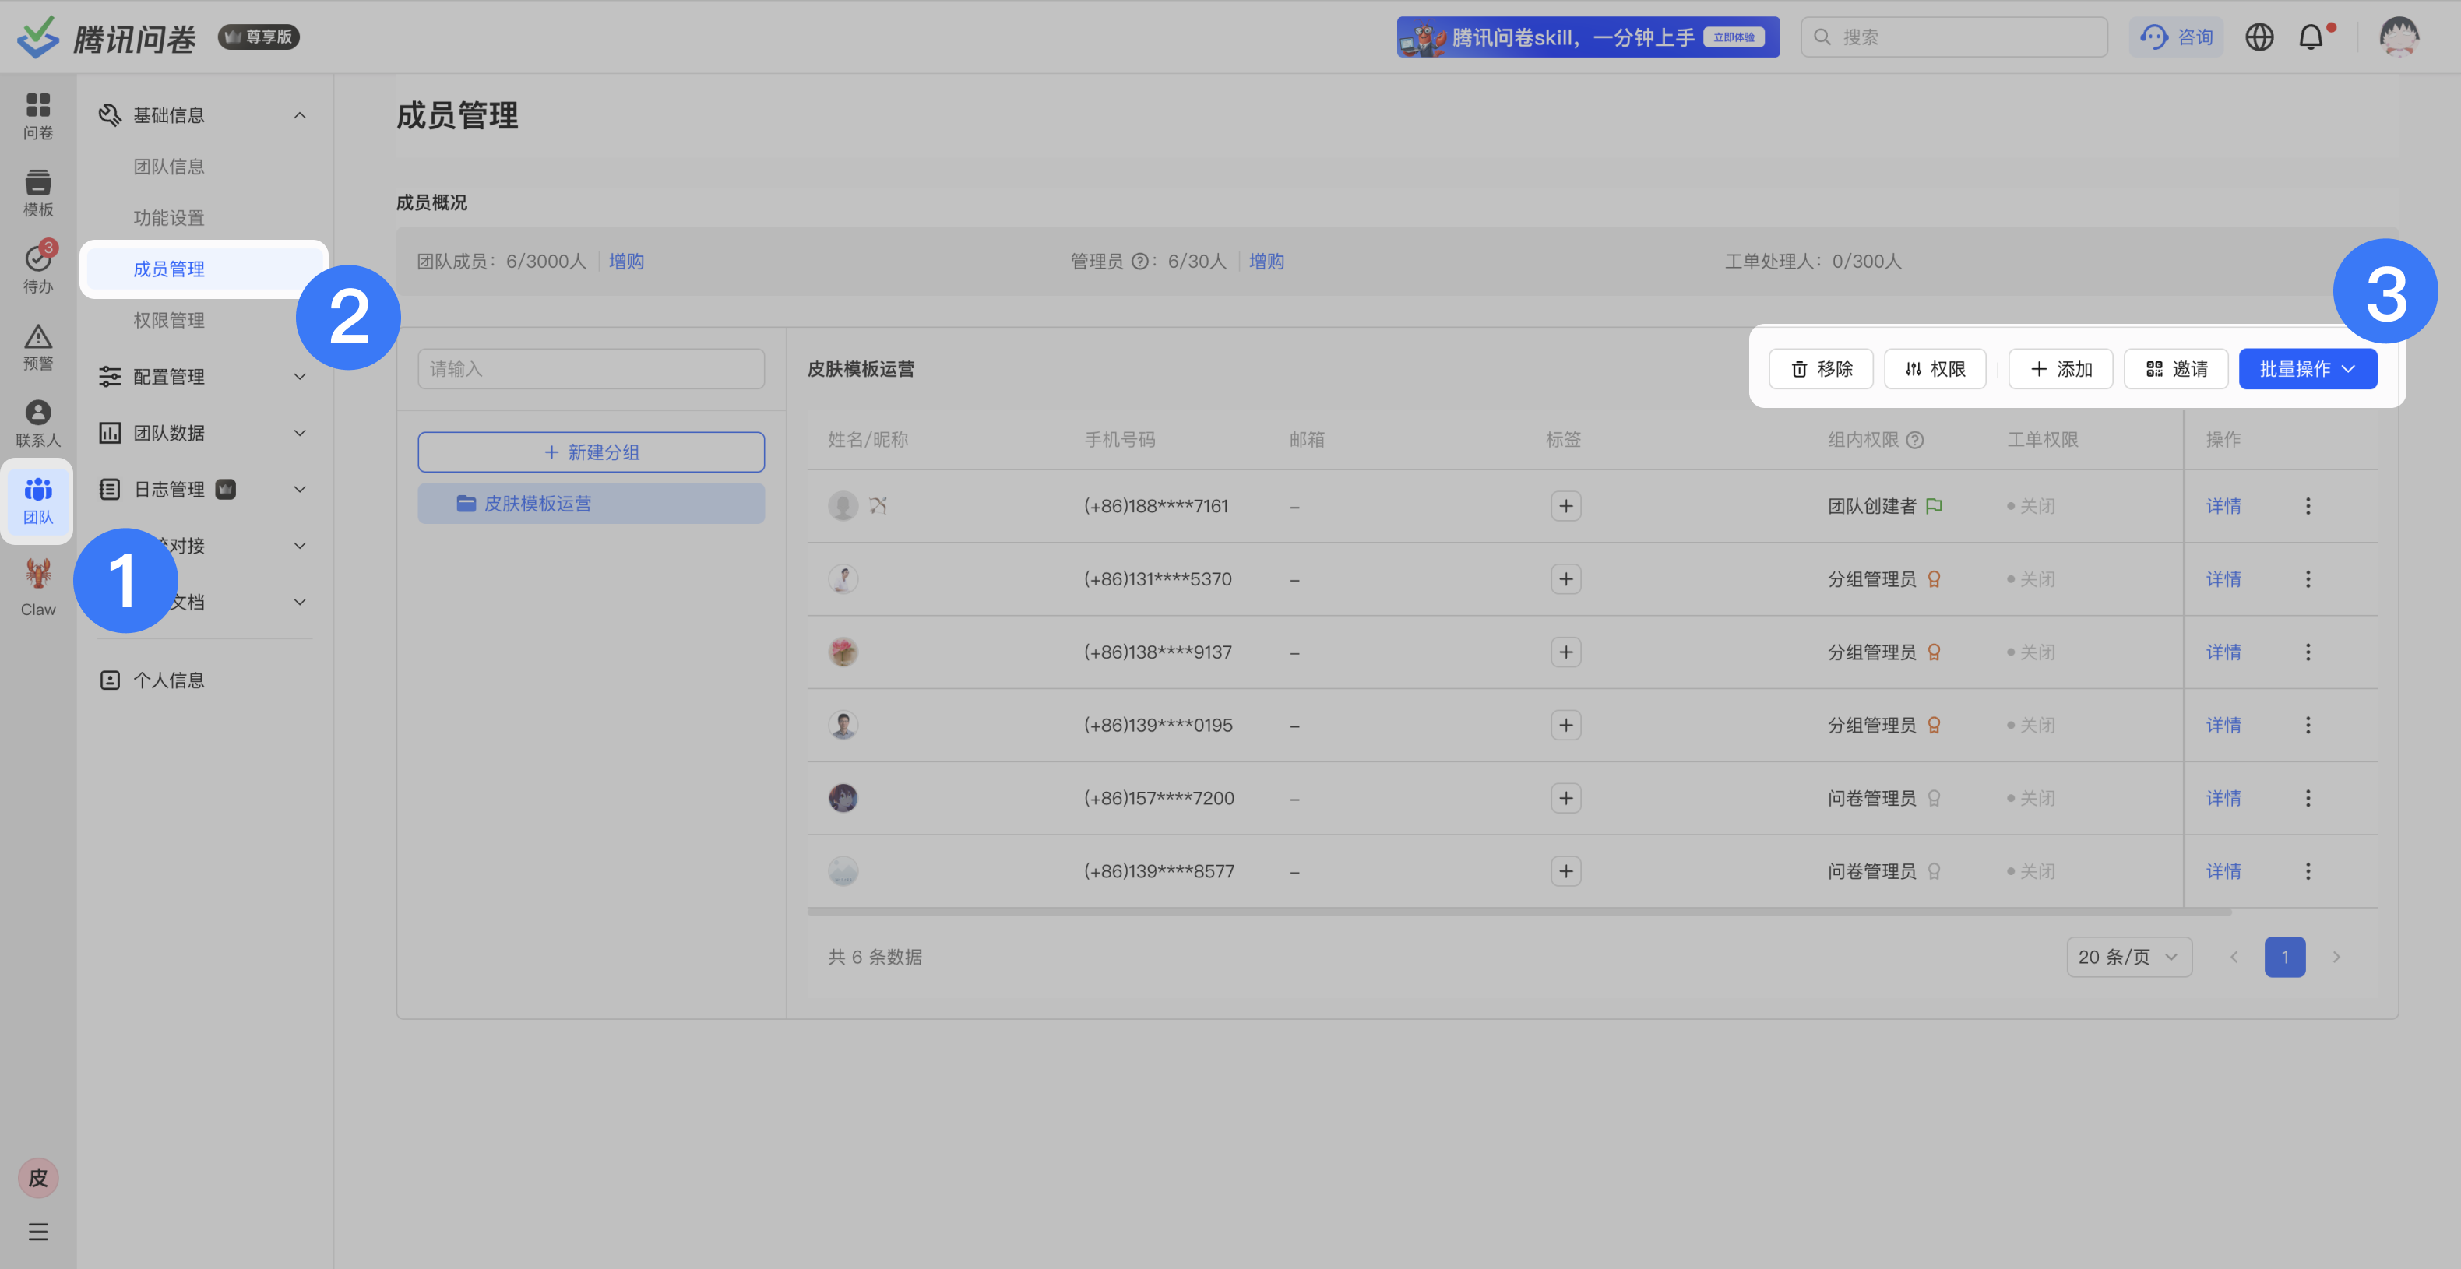Click the 腾讯问卷 logo
Screen dimensions: 2461x1269
click(x=107, y=37)
